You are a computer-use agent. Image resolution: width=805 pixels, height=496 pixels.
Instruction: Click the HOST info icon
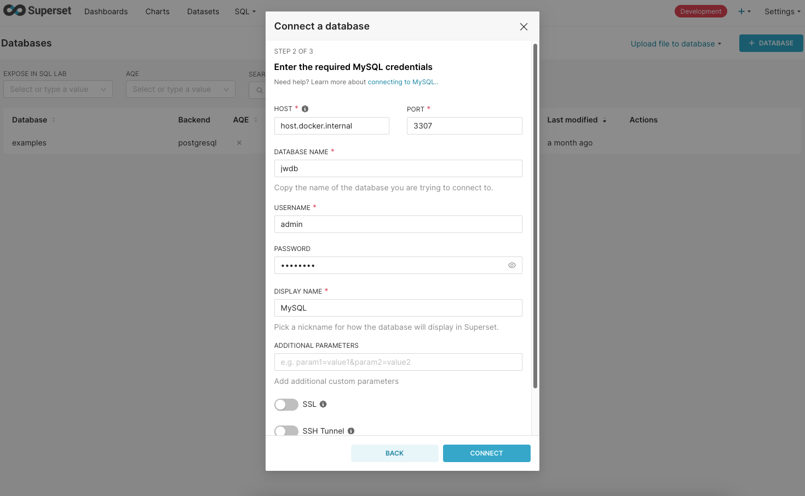pyautogui.click(x=305, y=109)
